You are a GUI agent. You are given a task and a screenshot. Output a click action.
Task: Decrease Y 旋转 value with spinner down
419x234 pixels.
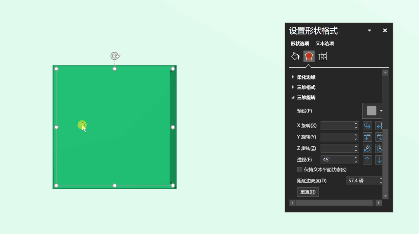tap(356, 139)
